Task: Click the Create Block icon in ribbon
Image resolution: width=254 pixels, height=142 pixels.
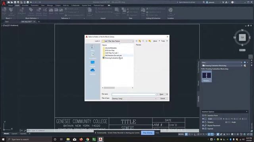Action: coord(22,10)
